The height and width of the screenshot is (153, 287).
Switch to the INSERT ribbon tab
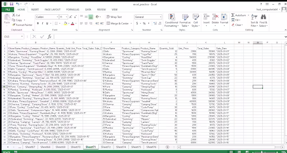click(35, 10)
